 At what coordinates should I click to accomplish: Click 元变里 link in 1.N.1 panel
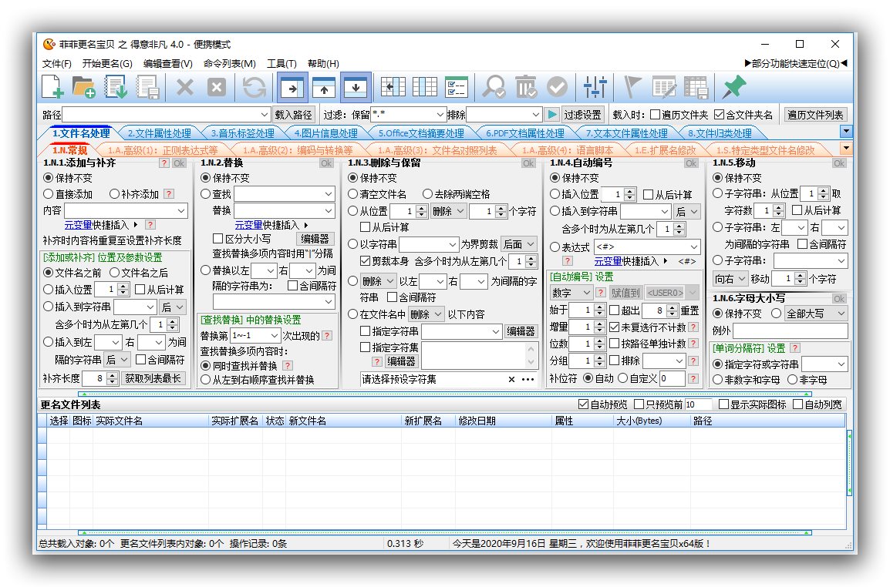tap(79, 225)
